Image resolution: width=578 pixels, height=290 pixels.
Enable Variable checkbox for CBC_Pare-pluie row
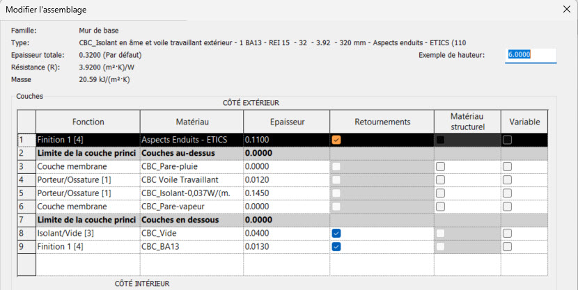tap(508, 166)
